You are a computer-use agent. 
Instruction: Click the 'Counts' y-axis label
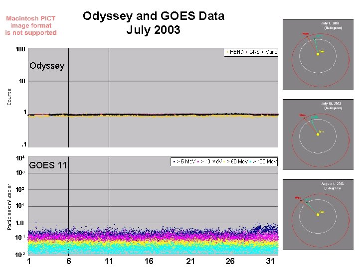pos(9,97)
